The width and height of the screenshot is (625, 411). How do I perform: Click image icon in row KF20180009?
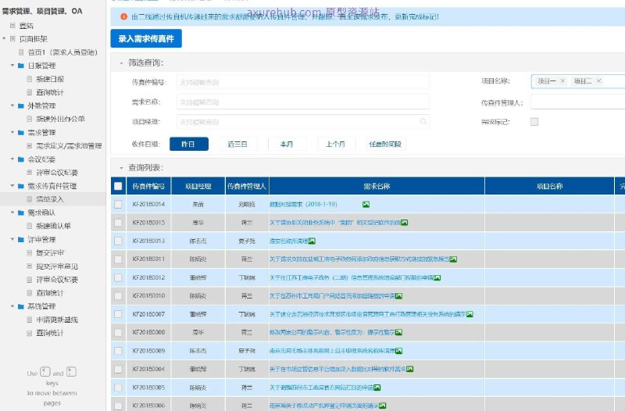click(399, 351)
